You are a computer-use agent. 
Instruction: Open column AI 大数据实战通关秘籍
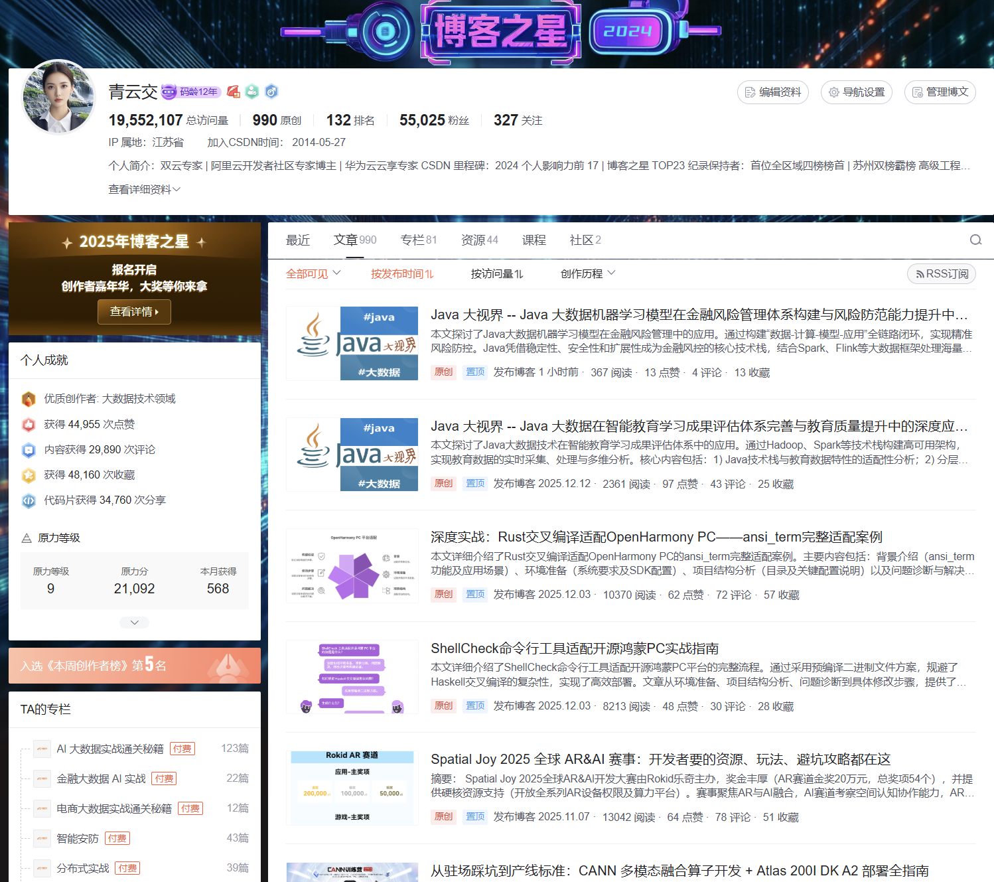coord(110,749)
